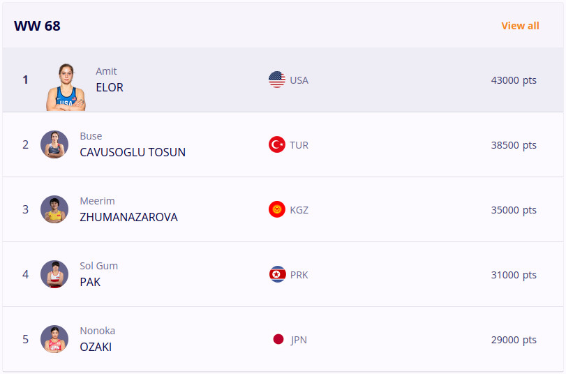
Task: Select the ELOR athlete name
Action: [x=110, y=87]
